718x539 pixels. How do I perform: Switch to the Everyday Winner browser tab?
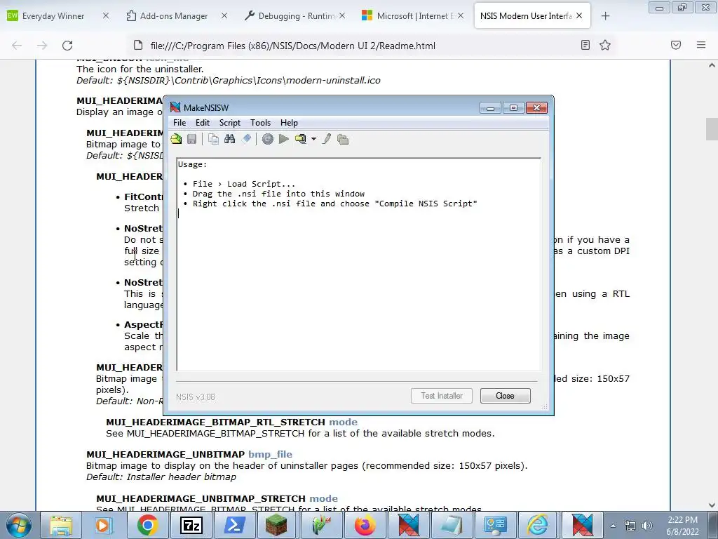(53, 16)
